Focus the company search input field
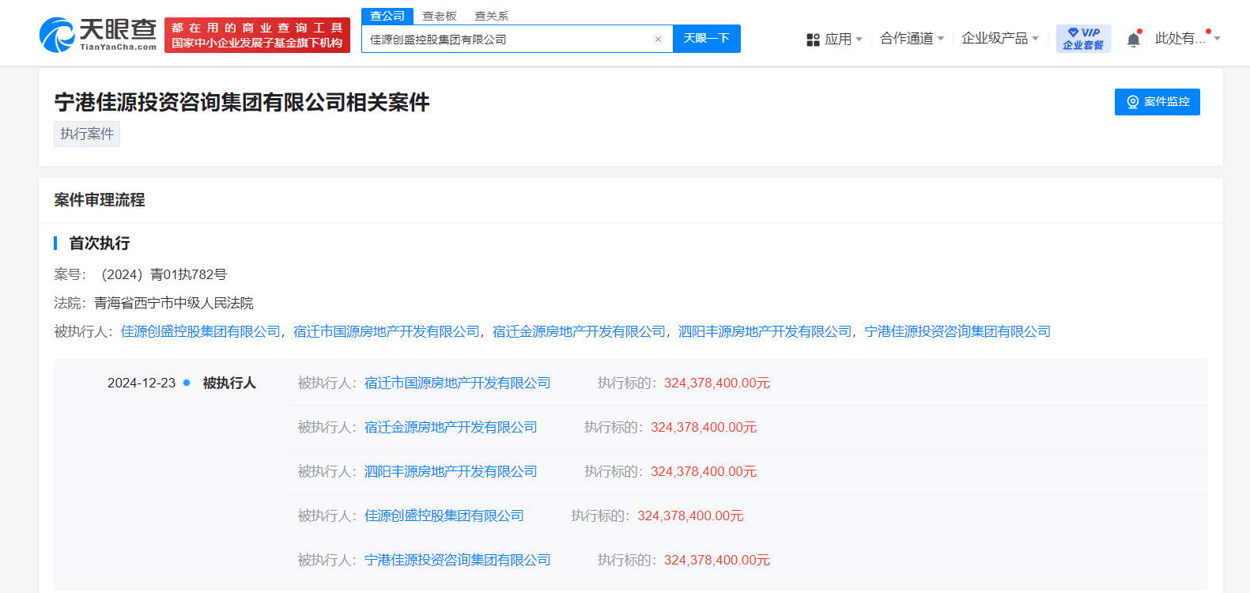The image size is (1250, 593). [506, 40]
